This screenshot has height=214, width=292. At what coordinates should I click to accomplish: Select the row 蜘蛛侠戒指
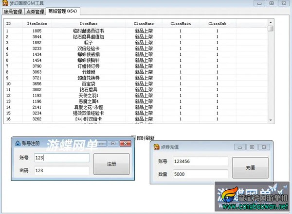(x=136, y=54)
